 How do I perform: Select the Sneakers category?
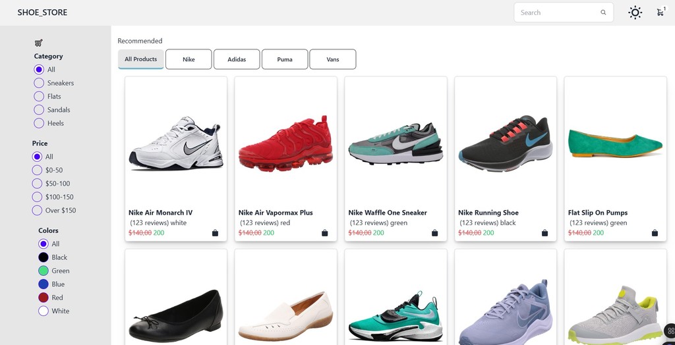point(39,82)
